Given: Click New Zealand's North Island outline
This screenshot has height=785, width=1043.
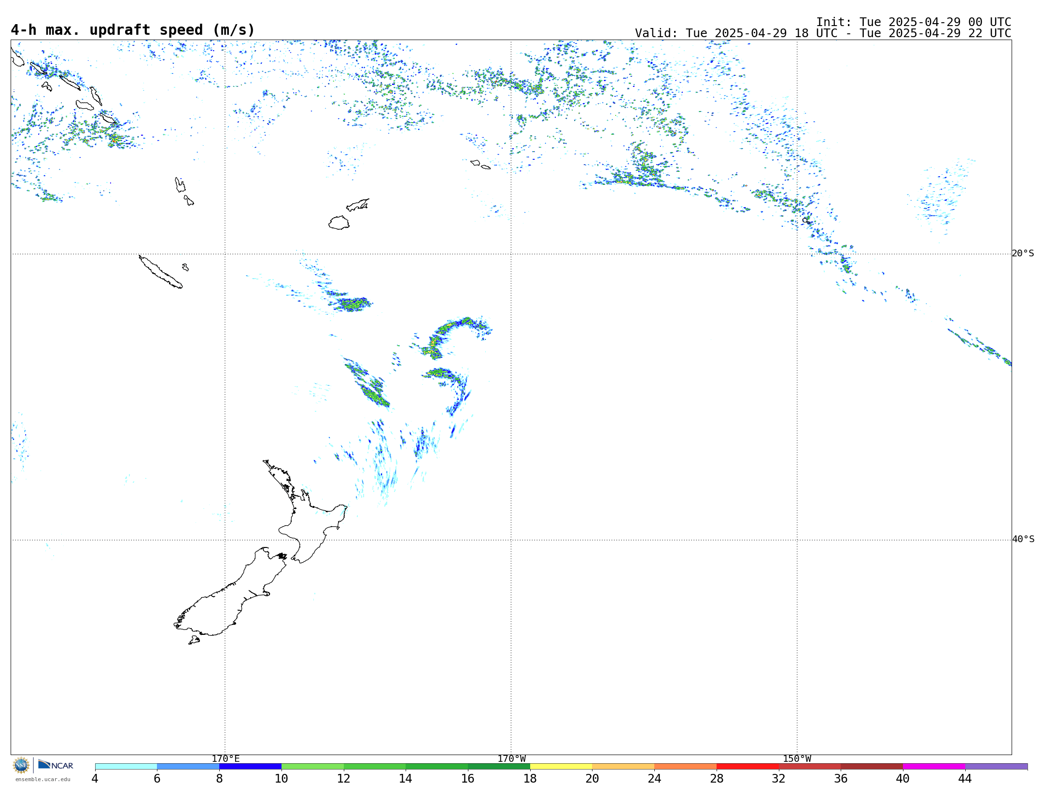Looking at the screenshot, I should [306, 511].
